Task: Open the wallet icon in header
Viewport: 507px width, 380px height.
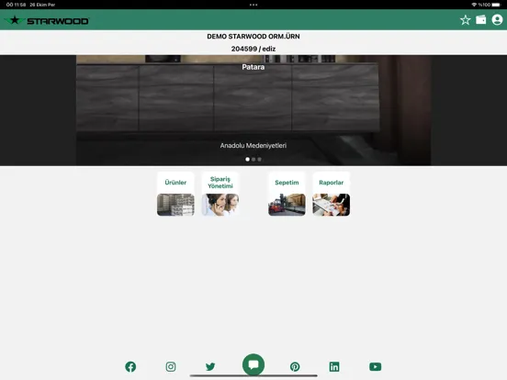Action: click(480, 20)
